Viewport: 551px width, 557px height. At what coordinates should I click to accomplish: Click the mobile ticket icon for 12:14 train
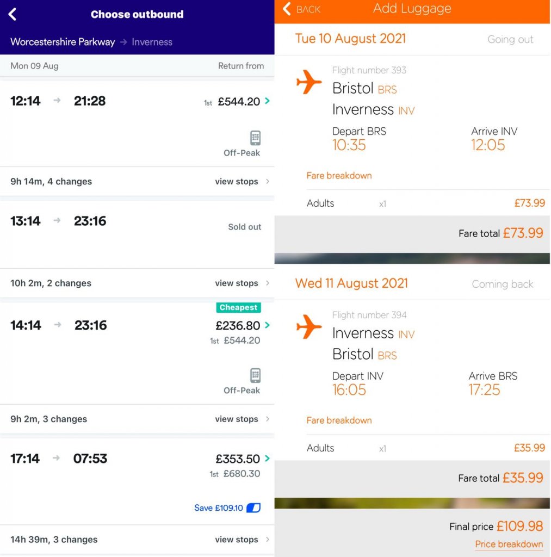coord(255,138)
